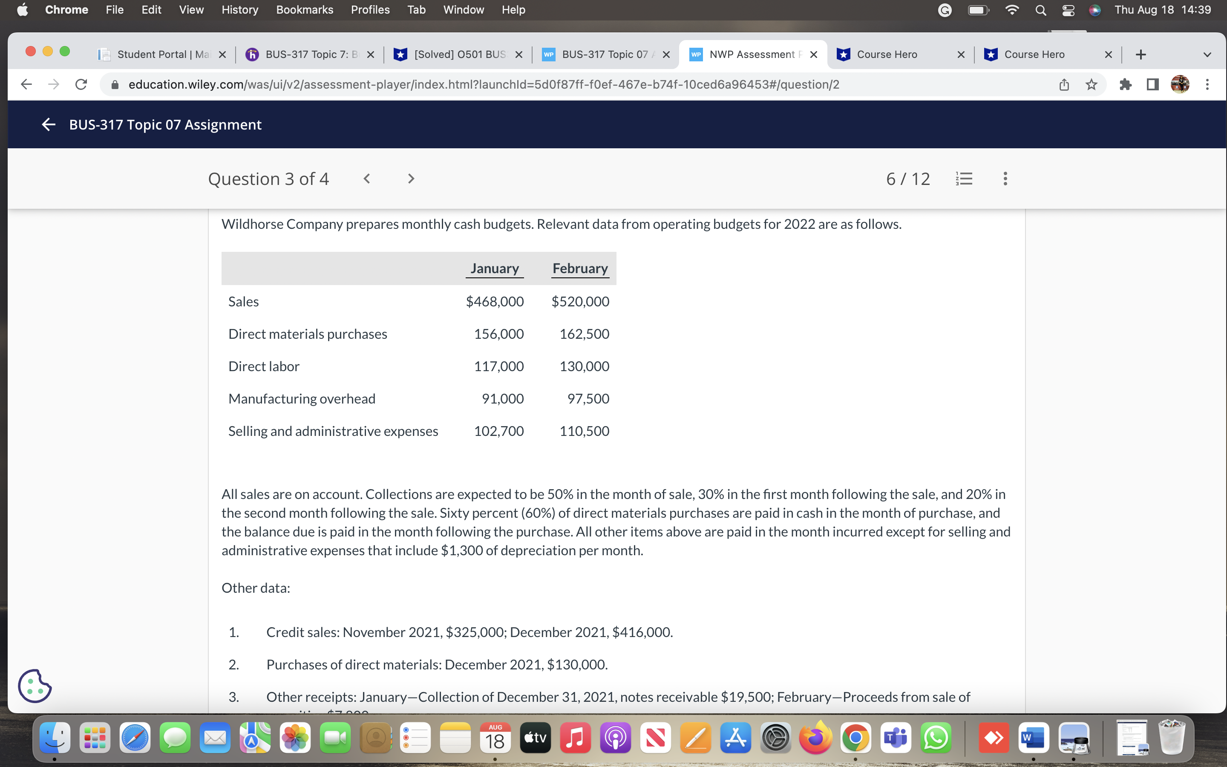Screen dimensions: 1227x767
Task: Click the next question arrow
Action: click(411, 179)
